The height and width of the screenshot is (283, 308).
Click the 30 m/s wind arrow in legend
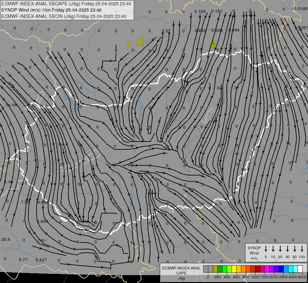coord(287,249)
